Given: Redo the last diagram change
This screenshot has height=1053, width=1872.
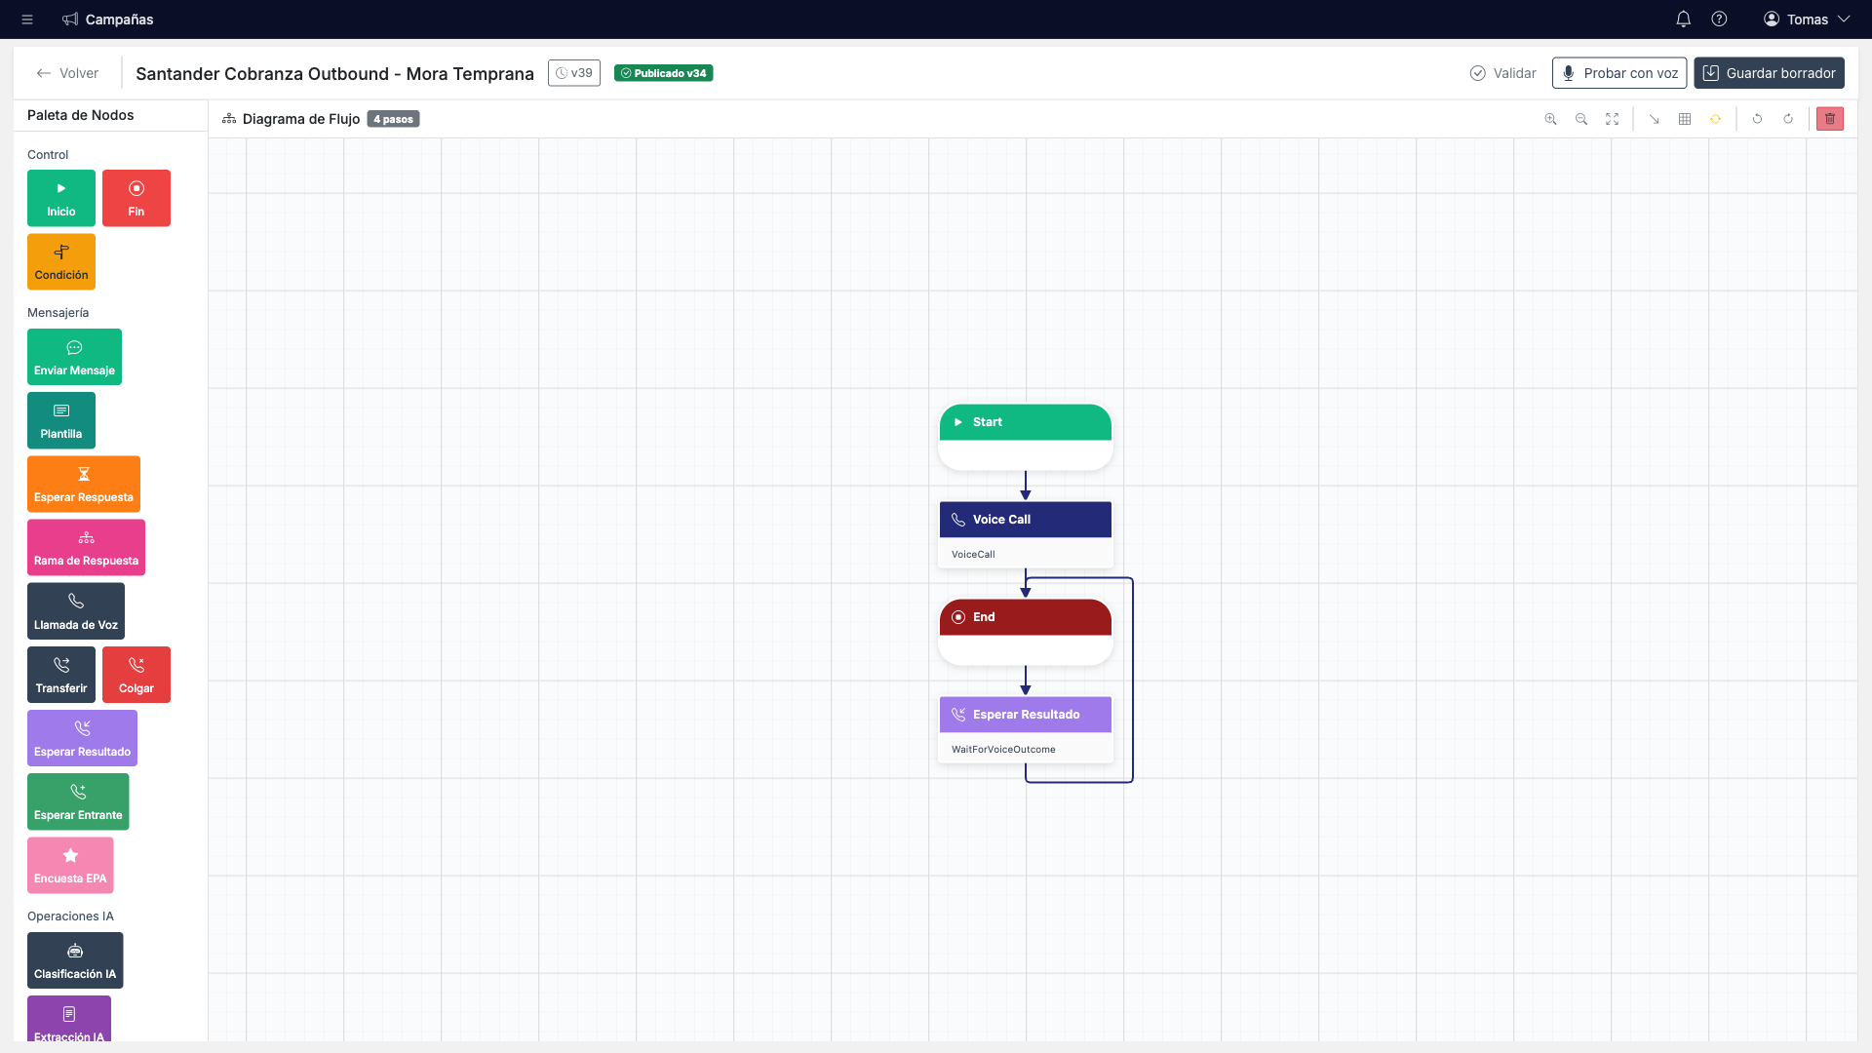Looking at the screenshot, I should click(x=1788, y=119).
